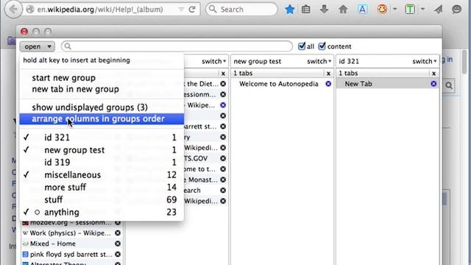Close the tab ending in the Diet
Viewport: 471px width, 265px height.
[223, 84]
